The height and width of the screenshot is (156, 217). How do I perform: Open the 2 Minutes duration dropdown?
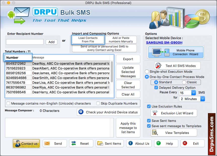[203, 99]
